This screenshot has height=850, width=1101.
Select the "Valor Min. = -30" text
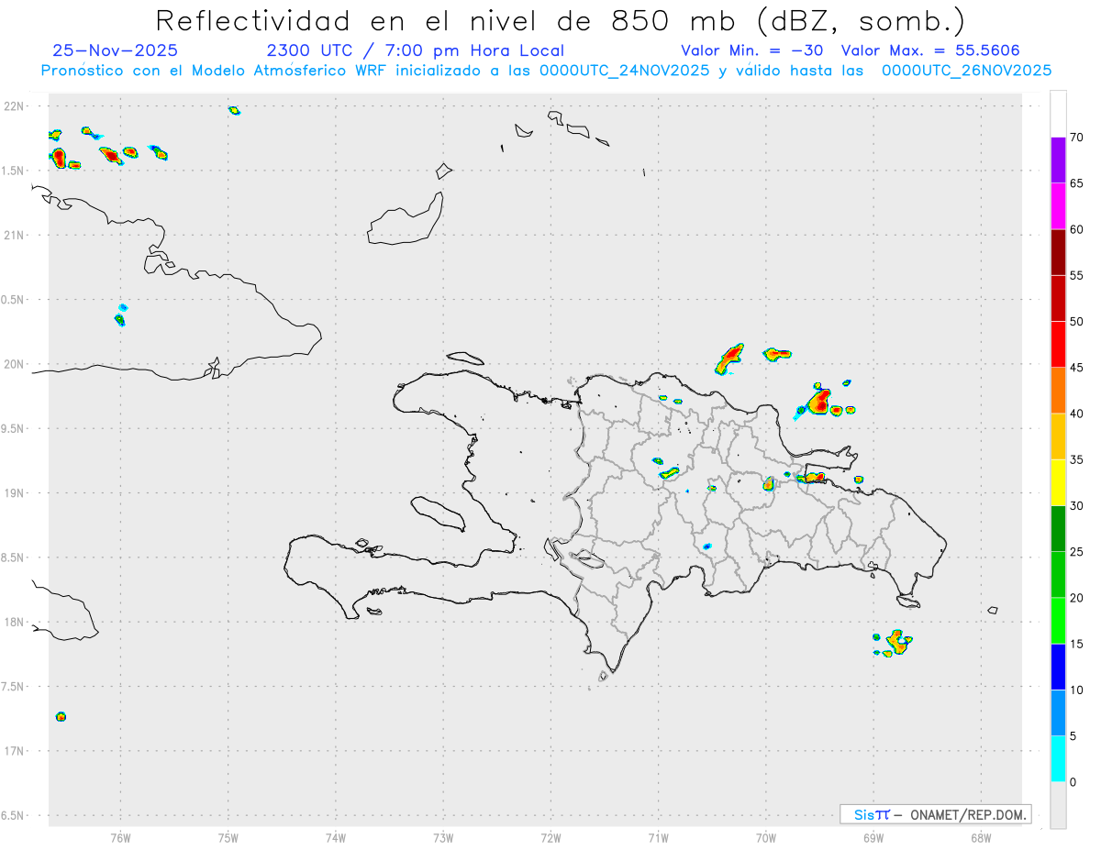(x=751, y=51)
